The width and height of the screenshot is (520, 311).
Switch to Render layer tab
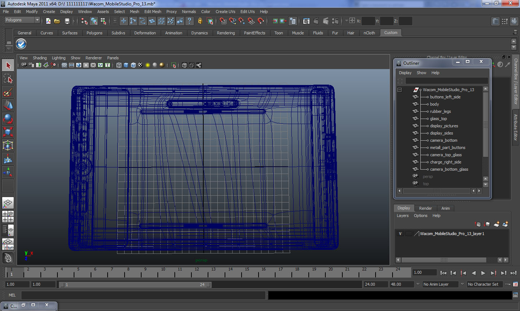pyautogui.click(x=425, y=208)
